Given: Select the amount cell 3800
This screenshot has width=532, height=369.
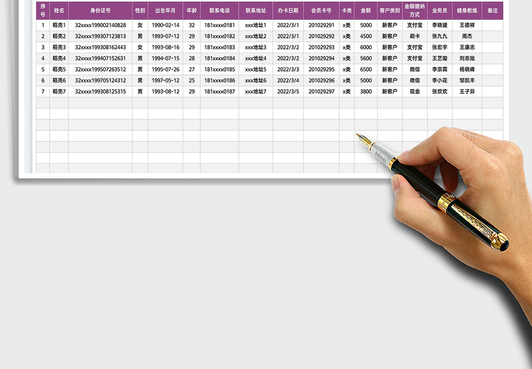Looking at the screenshot, I should [366, 91].
